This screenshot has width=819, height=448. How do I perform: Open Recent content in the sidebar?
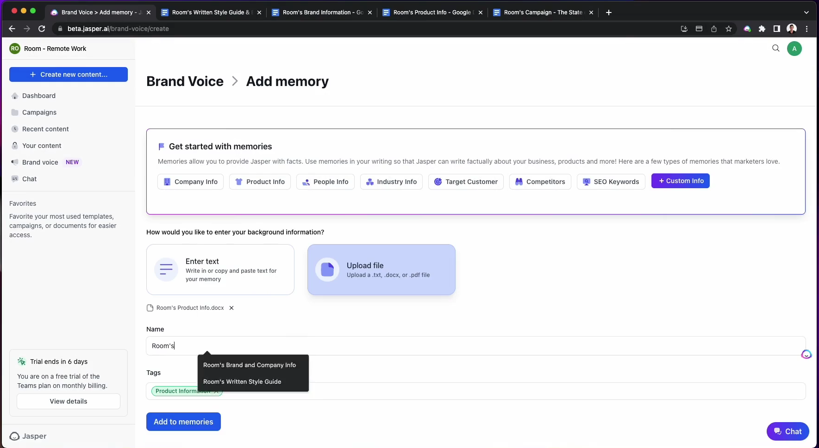(x=45, y=129)
